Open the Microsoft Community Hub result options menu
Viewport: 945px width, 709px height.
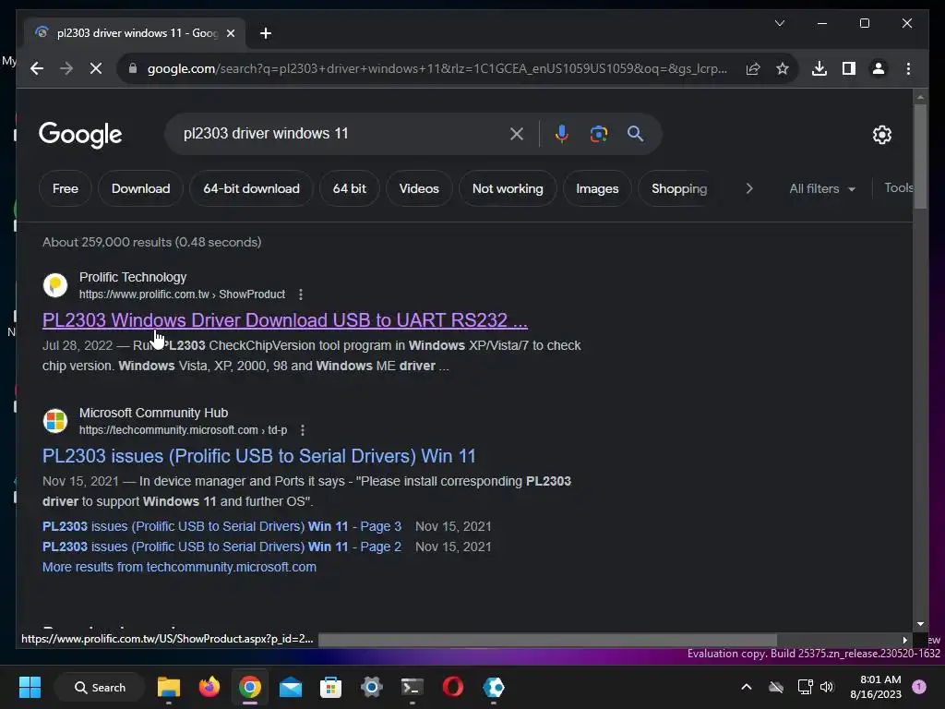pyautogui.click(x=303, y=430)
